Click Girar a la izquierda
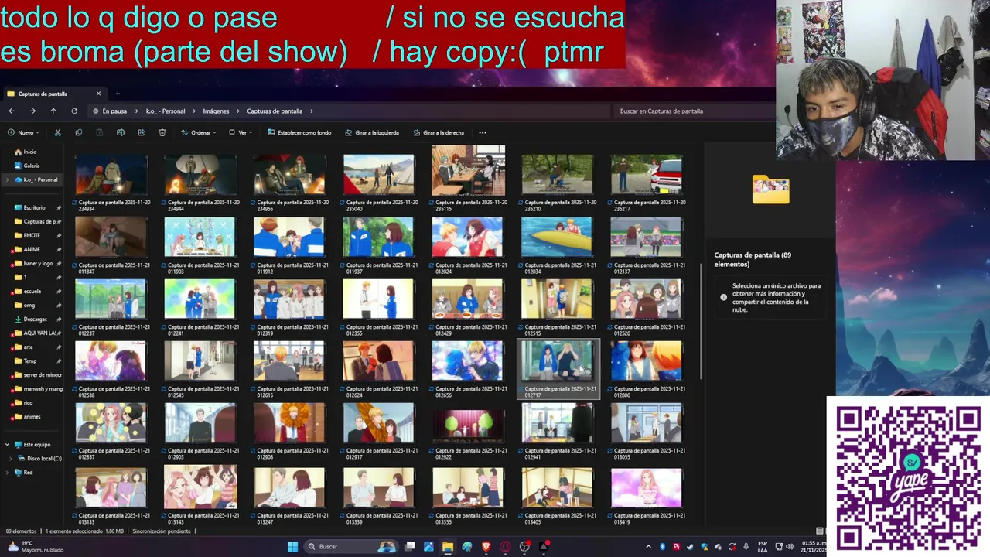 (372, 132)
